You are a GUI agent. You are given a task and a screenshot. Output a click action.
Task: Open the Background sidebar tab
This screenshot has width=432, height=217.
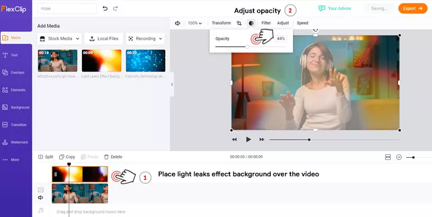[x=16, y=107]
